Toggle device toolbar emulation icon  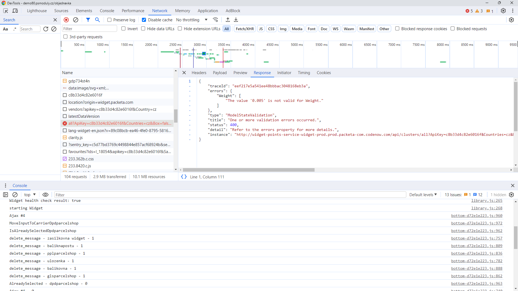[x=15, y=11]
